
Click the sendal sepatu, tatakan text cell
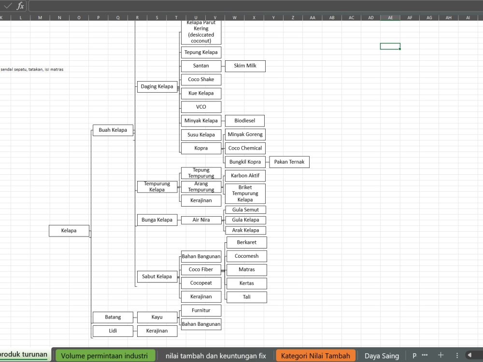[32, 70]
